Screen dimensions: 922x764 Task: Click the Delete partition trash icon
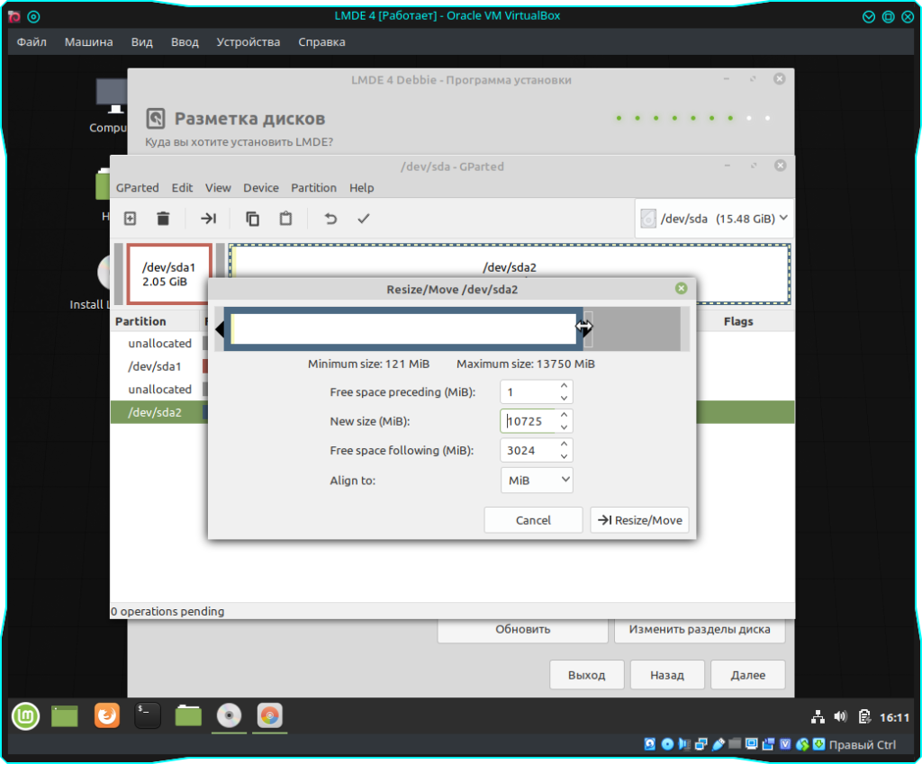point(163,219)
